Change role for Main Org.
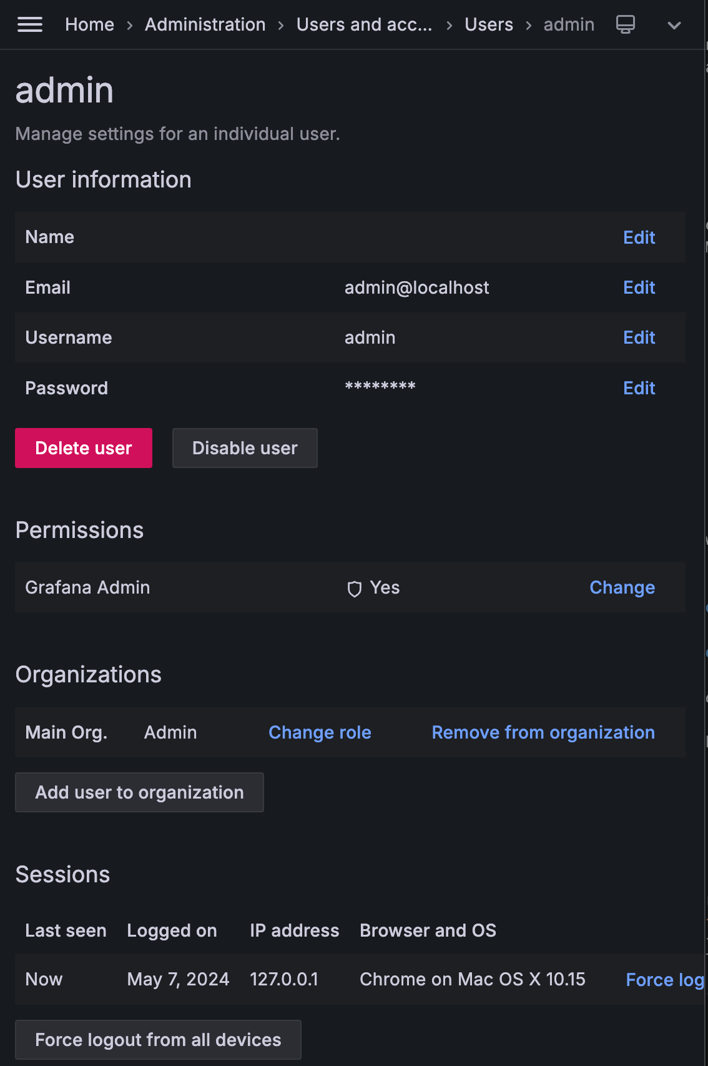Viewport: 708px width, 1066px height. [x=320, y=732]
